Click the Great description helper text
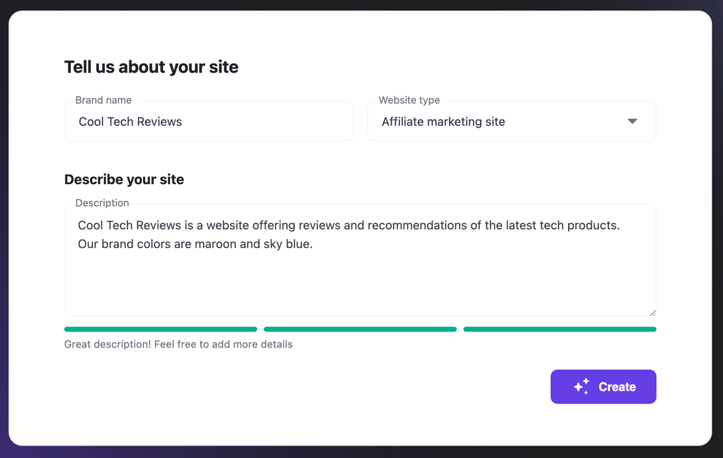 [178, 344]
